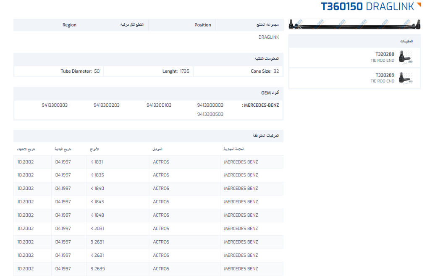Click type B 2631 in vehicle table
Viewport: 430px width, 276px height.
click(x=97, y=242)
